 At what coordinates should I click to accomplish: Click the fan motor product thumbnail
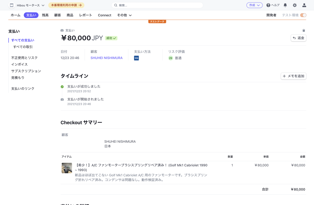click(x=67, y=168)
